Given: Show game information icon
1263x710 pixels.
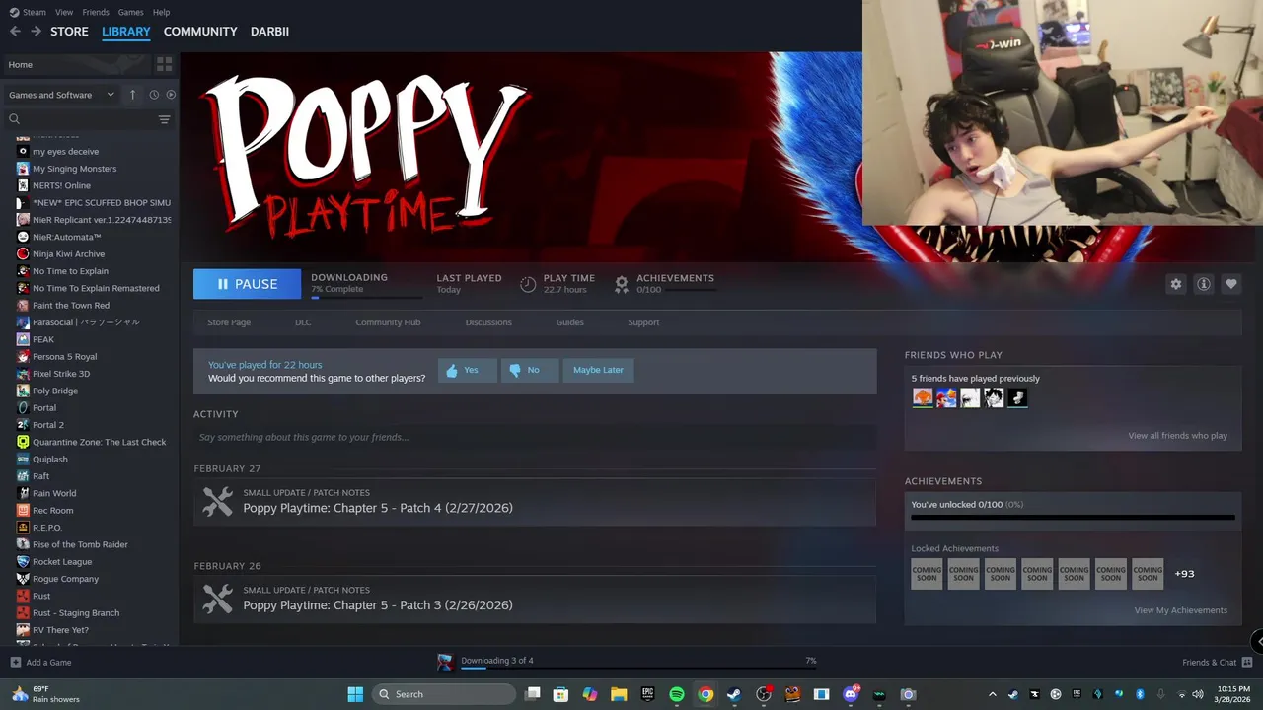Looking at the screenshot, I should pos(1204,284).
